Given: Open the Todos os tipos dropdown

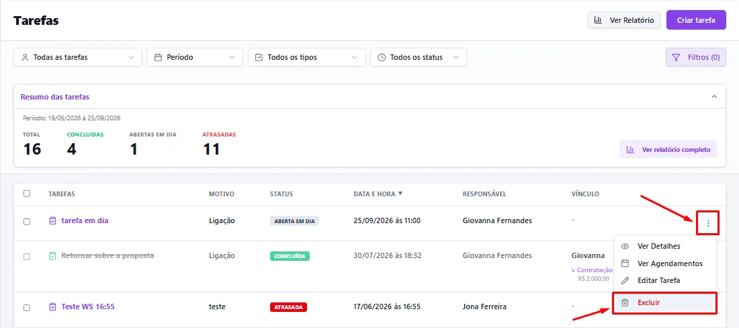Looking at the screenshot, I should pos(307,57).
